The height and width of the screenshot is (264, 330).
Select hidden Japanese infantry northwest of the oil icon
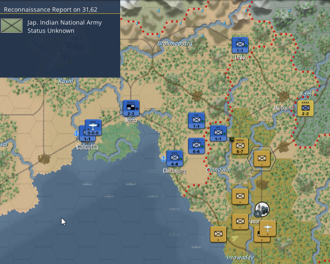(x=240, y=196)
